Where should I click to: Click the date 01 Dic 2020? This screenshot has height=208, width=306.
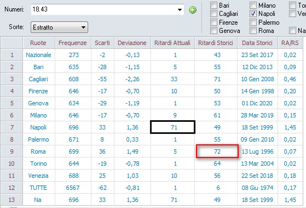[257, 103]
